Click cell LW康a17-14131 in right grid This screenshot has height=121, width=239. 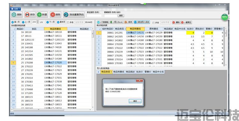point(135,32)
